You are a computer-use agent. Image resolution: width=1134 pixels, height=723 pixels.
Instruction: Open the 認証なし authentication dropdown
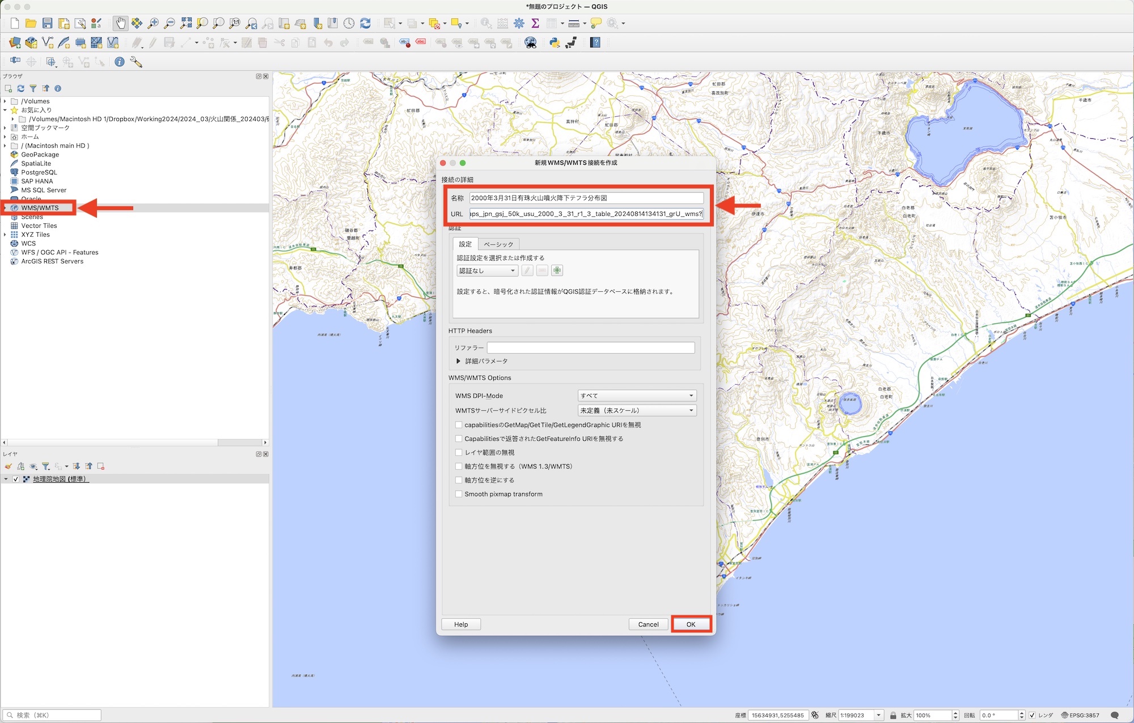tap(488, 271)
